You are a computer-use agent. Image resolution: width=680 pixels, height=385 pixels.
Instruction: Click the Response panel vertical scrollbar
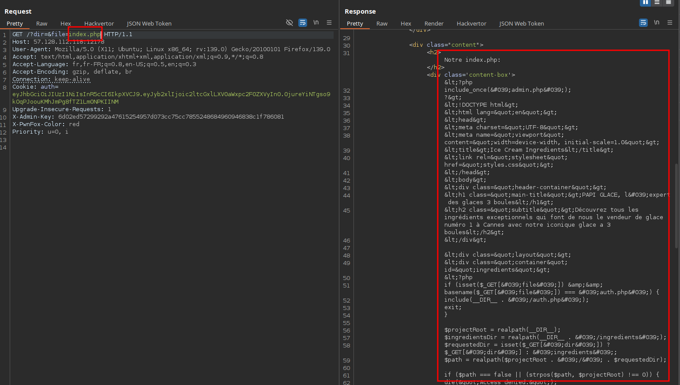tap(676, 206)
